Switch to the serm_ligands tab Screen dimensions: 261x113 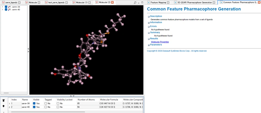(x=11, y=2)
